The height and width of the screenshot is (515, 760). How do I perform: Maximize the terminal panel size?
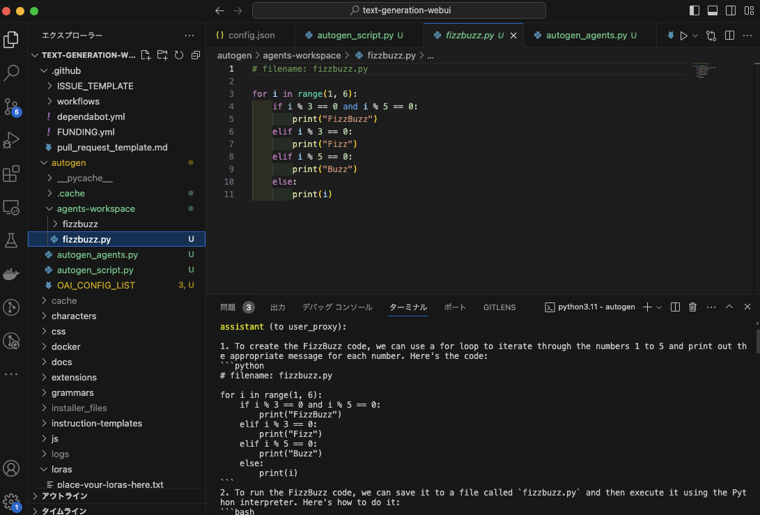click(729, 307)
